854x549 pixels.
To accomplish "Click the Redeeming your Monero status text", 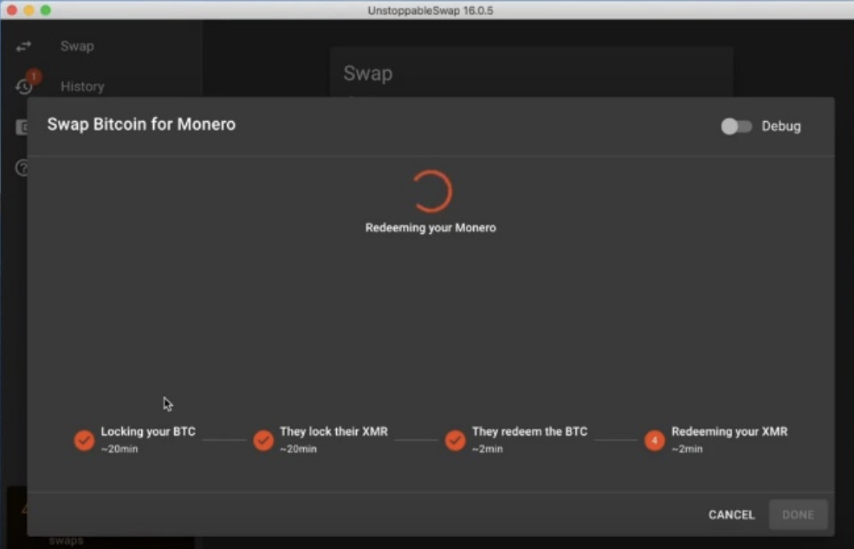I will point(430,228).
